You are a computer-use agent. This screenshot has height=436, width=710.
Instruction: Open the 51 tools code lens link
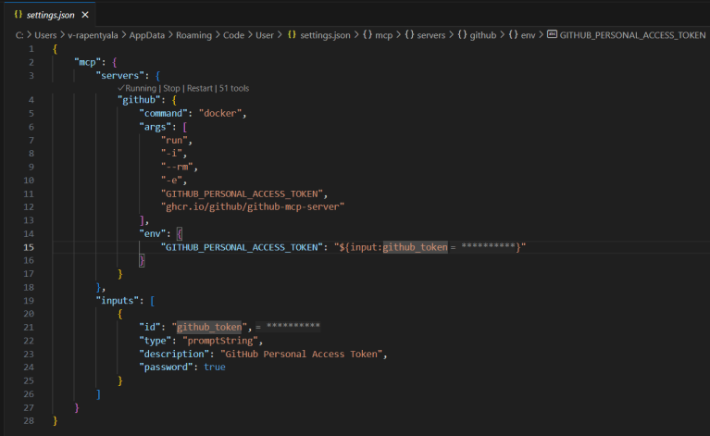tap(234, 88)
